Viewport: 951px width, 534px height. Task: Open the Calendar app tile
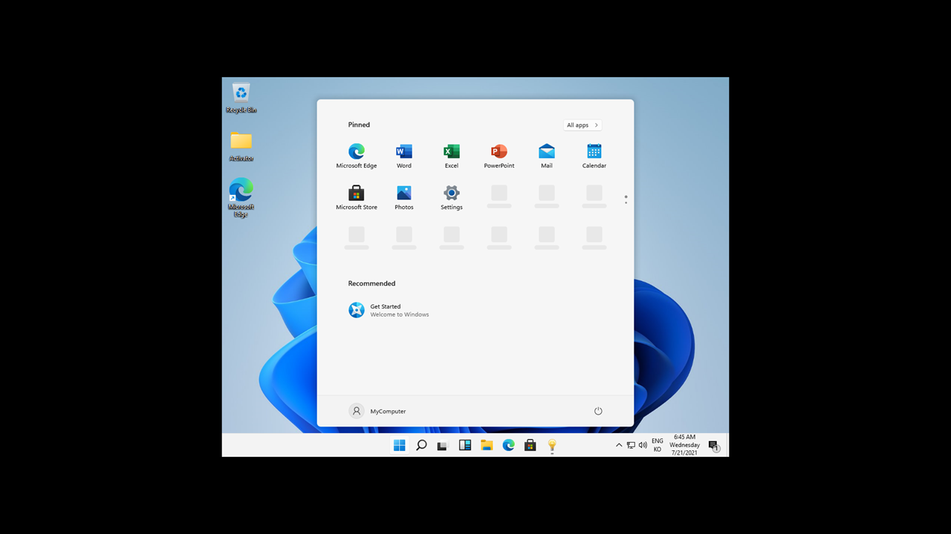pos(594,156)
